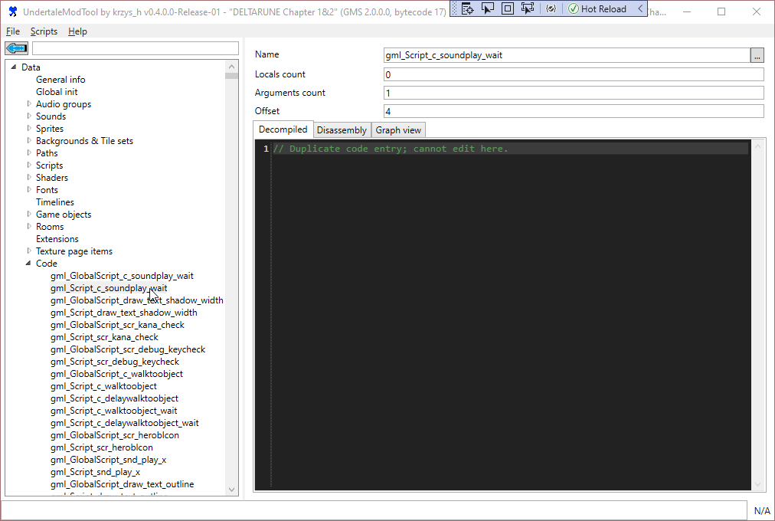
Task: Switch to the Graph view tab
Action: (x=397, y=129)
